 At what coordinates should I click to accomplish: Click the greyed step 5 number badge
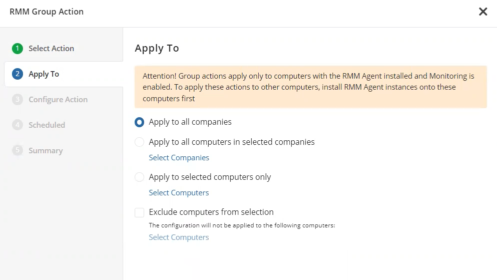click(x=18, y=151)
